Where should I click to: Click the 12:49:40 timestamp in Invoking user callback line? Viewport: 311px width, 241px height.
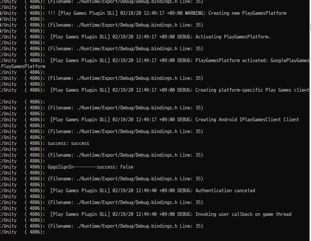[x=146, y=214]
